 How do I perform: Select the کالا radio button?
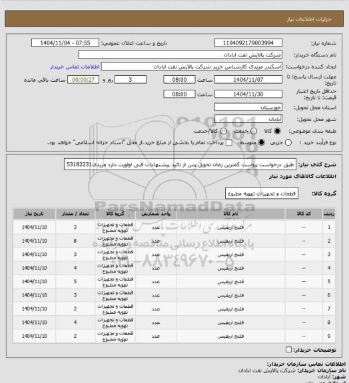point(277,131)
